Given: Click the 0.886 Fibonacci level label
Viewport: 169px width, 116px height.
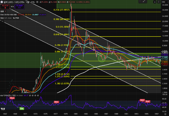Looking at the screenshot, I should [62, 52].
